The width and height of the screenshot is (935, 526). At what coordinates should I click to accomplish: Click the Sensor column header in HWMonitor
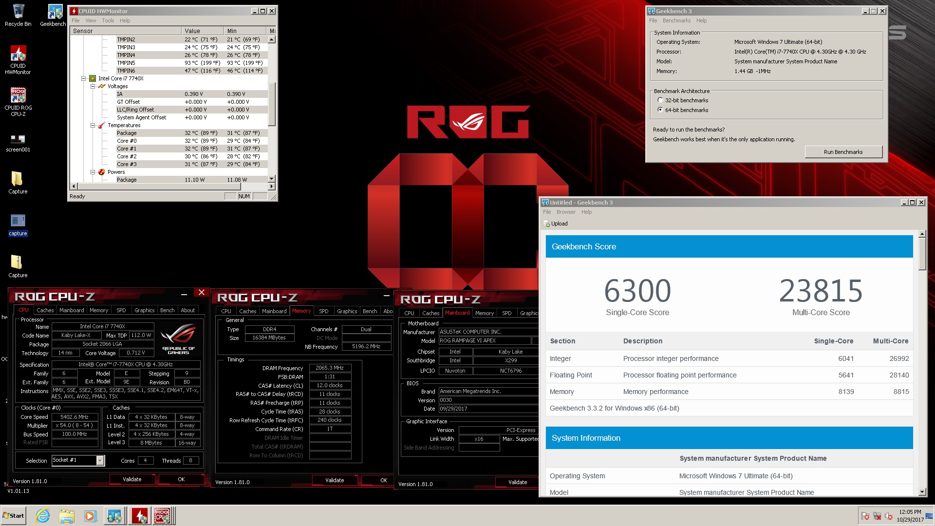click(x=126, y=31)
